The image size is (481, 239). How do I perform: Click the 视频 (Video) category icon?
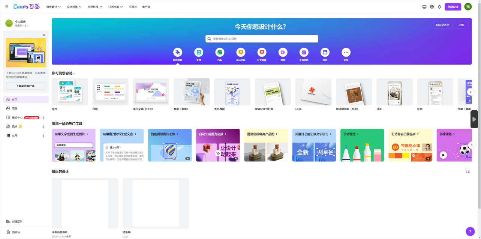283,53
